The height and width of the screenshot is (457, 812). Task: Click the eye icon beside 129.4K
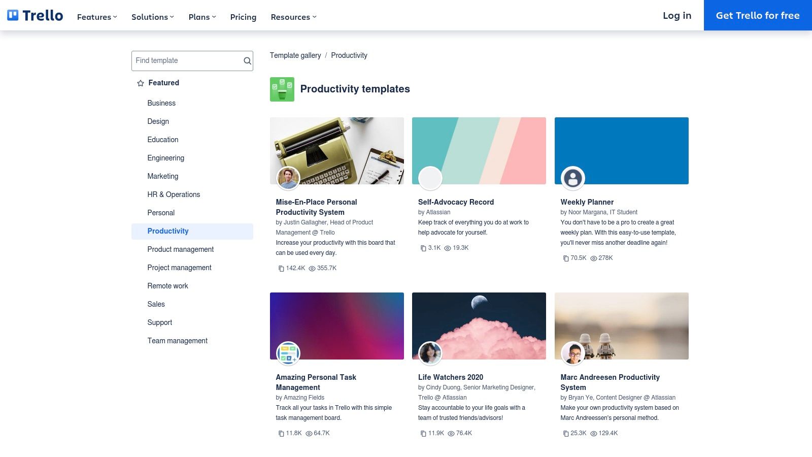pos(593,434)
